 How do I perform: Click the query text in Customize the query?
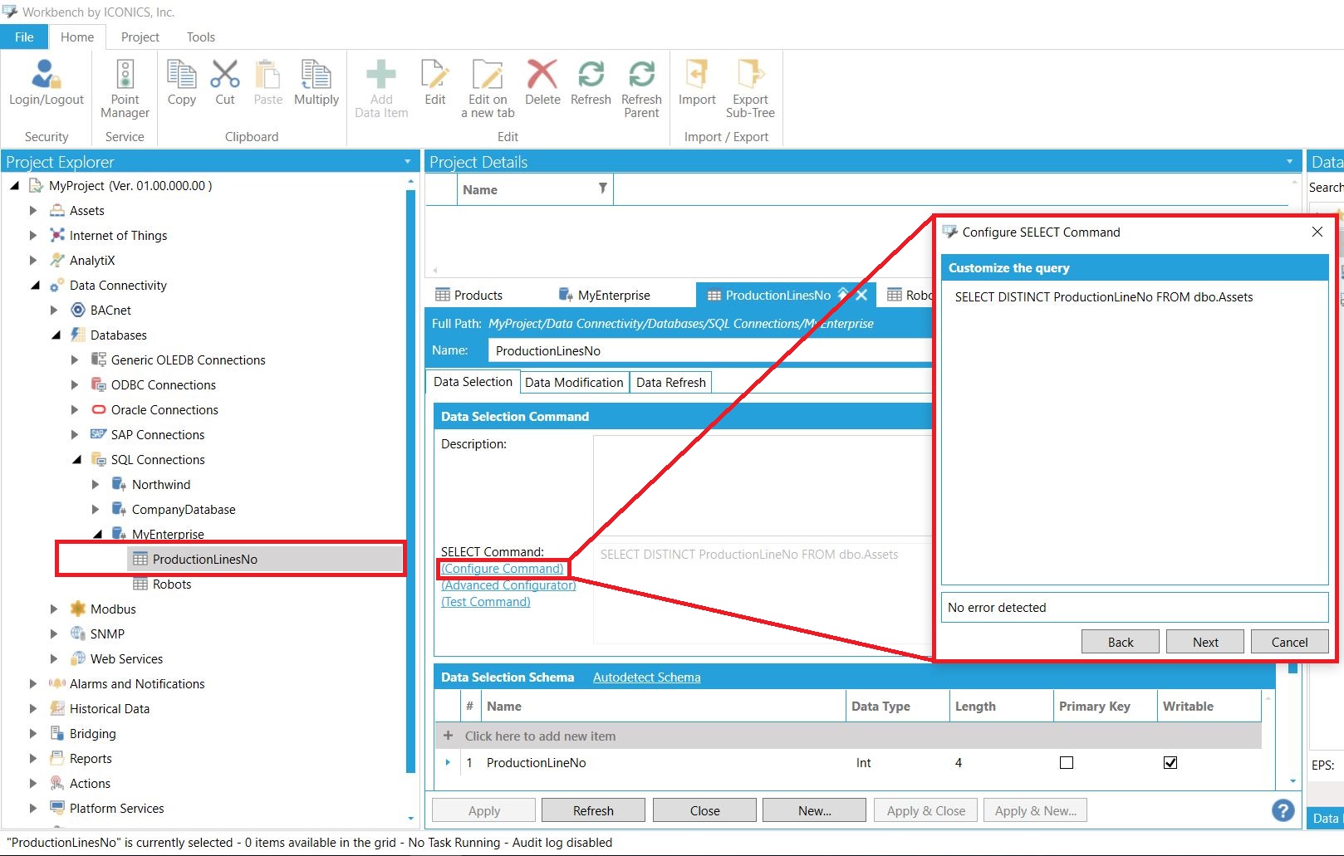[1104, 297]
